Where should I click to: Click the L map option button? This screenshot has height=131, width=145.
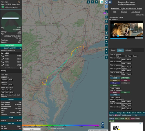pos(106,26)
